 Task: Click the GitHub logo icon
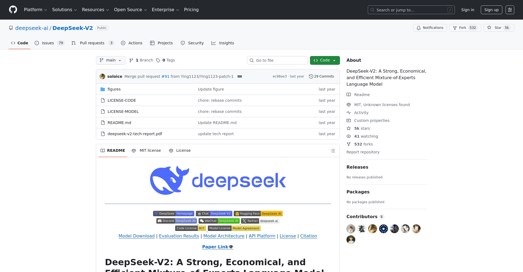point(13,10)
